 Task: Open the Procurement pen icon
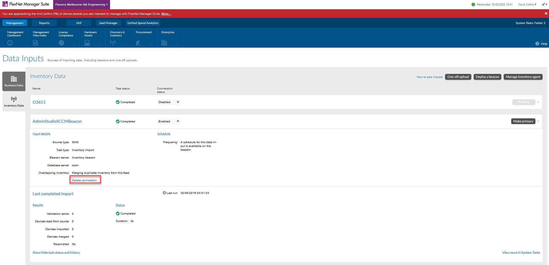tap(138, 43)
